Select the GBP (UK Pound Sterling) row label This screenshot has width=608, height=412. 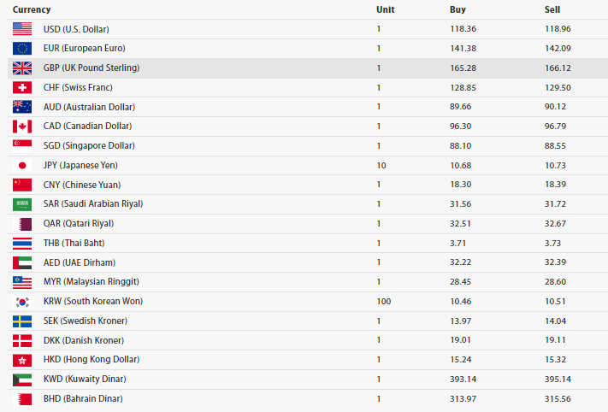[91, 68]
